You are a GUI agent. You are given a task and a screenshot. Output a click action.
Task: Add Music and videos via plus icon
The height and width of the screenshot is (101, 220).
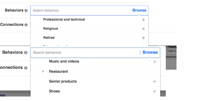click(x=155, y=62)
